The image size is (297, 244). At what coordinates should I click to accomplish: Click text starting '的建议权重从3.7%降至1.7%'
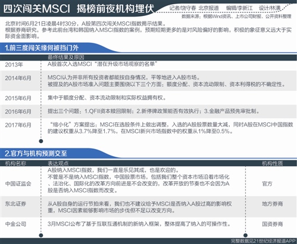tap(140, 131)
